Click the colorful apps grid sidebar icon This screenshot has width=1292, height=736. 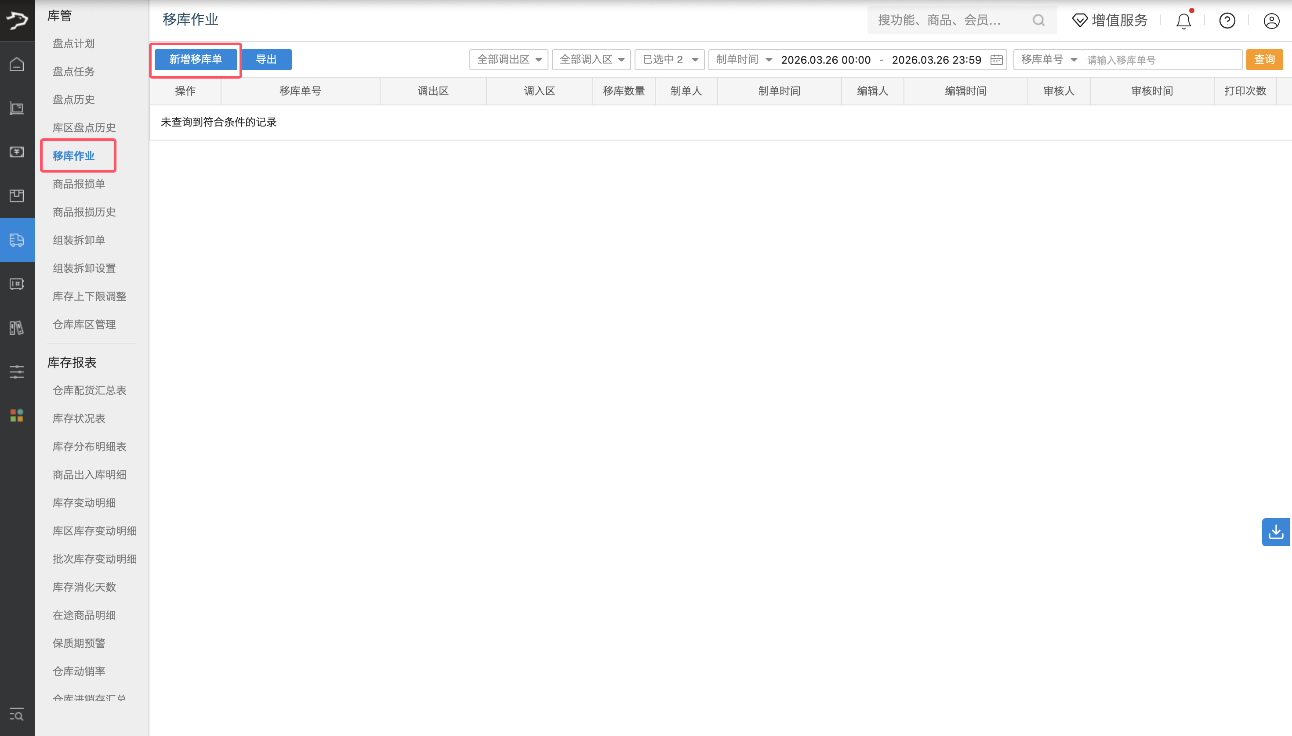(x=17, y=415)
